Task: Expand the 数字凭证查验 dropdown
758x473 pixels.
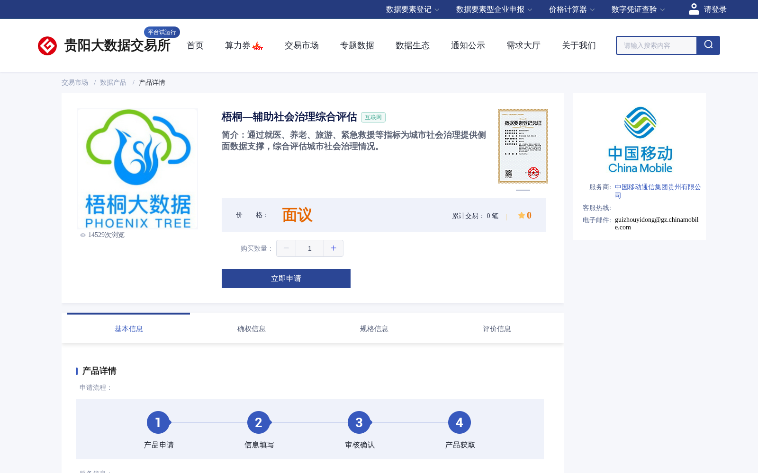Action: (x=638, y=9)
